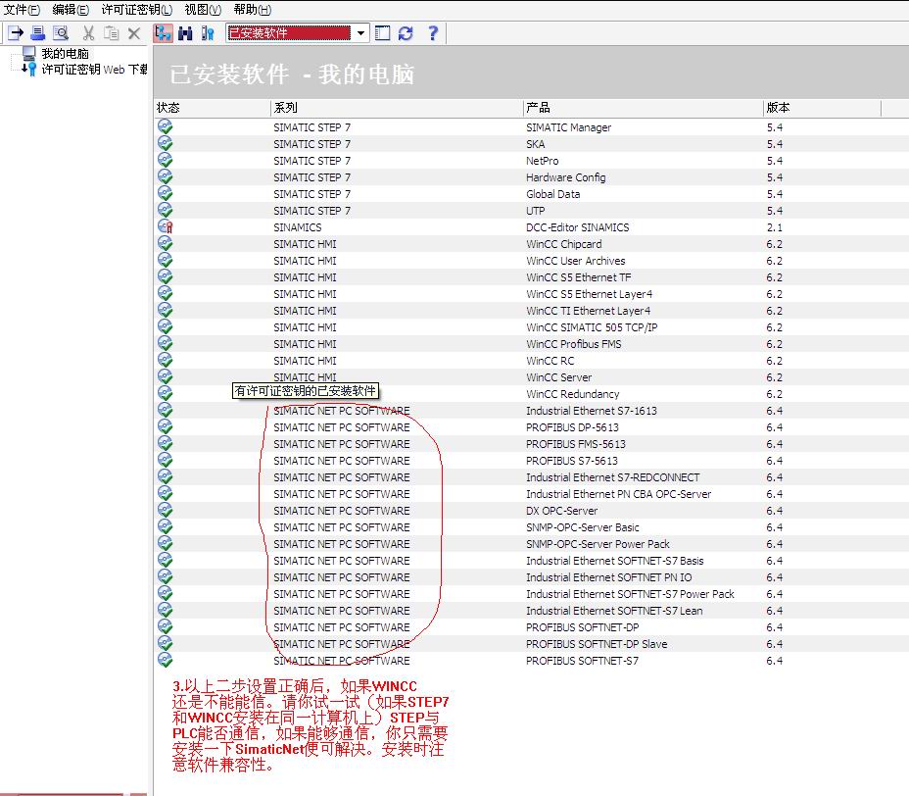Click status icon of PROFIBUS SOFTNET-S7 row

click(x=166, y=661)
